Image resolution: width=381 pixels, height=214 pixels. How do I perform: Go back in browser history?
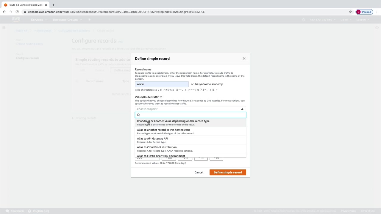[4, 12]
